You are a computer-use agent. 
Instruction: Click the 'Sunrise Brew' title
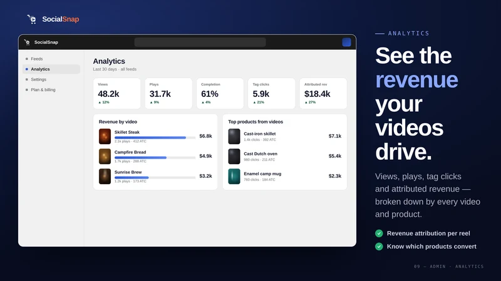click(x=128, y=172)
